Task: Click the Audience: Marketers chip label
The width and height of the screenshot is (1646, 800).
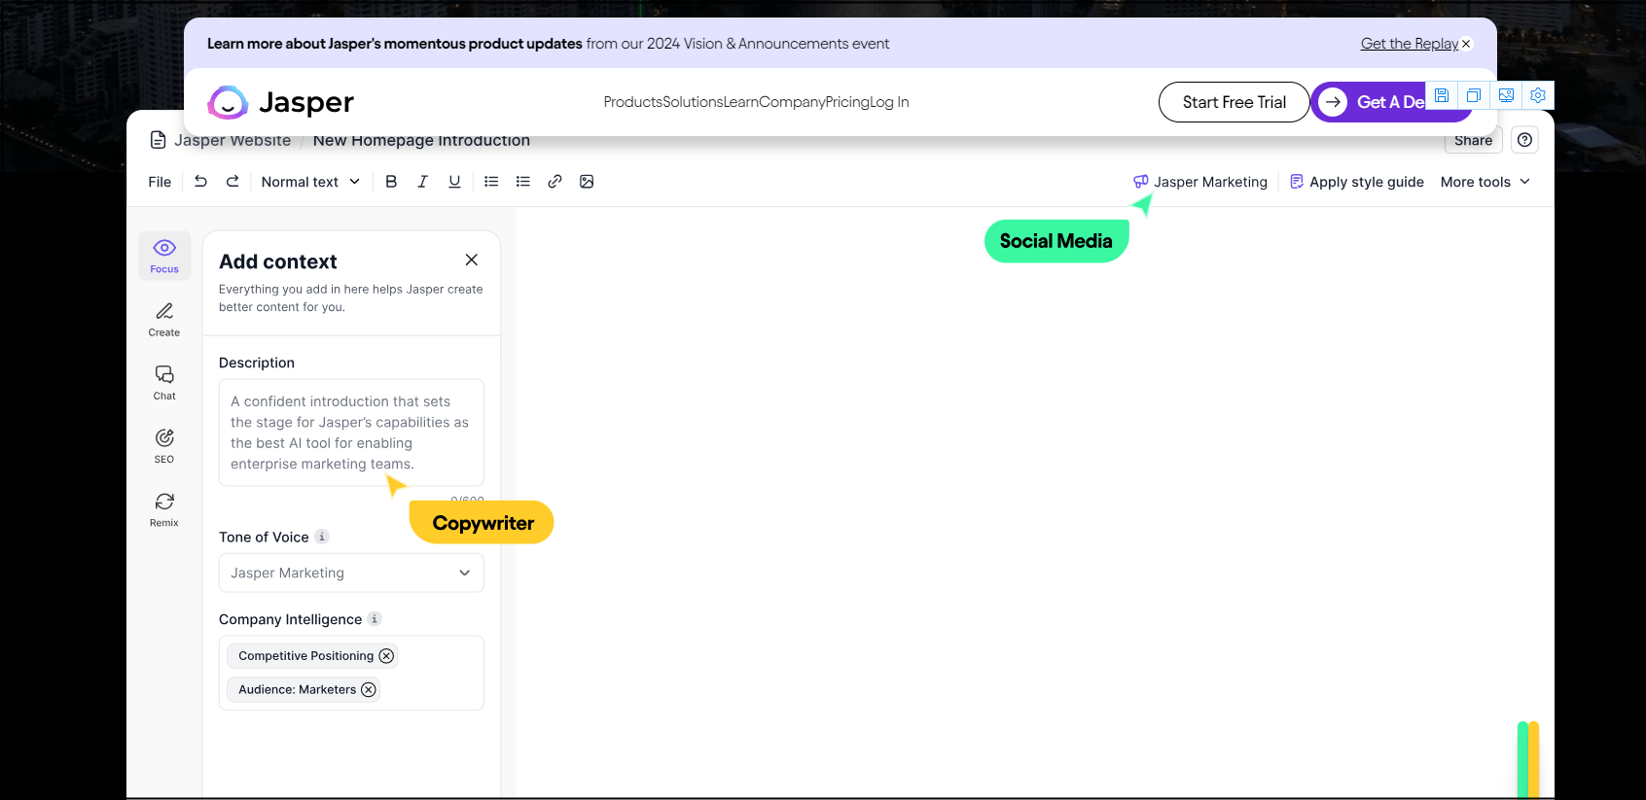Action: [x=297, y=689]
